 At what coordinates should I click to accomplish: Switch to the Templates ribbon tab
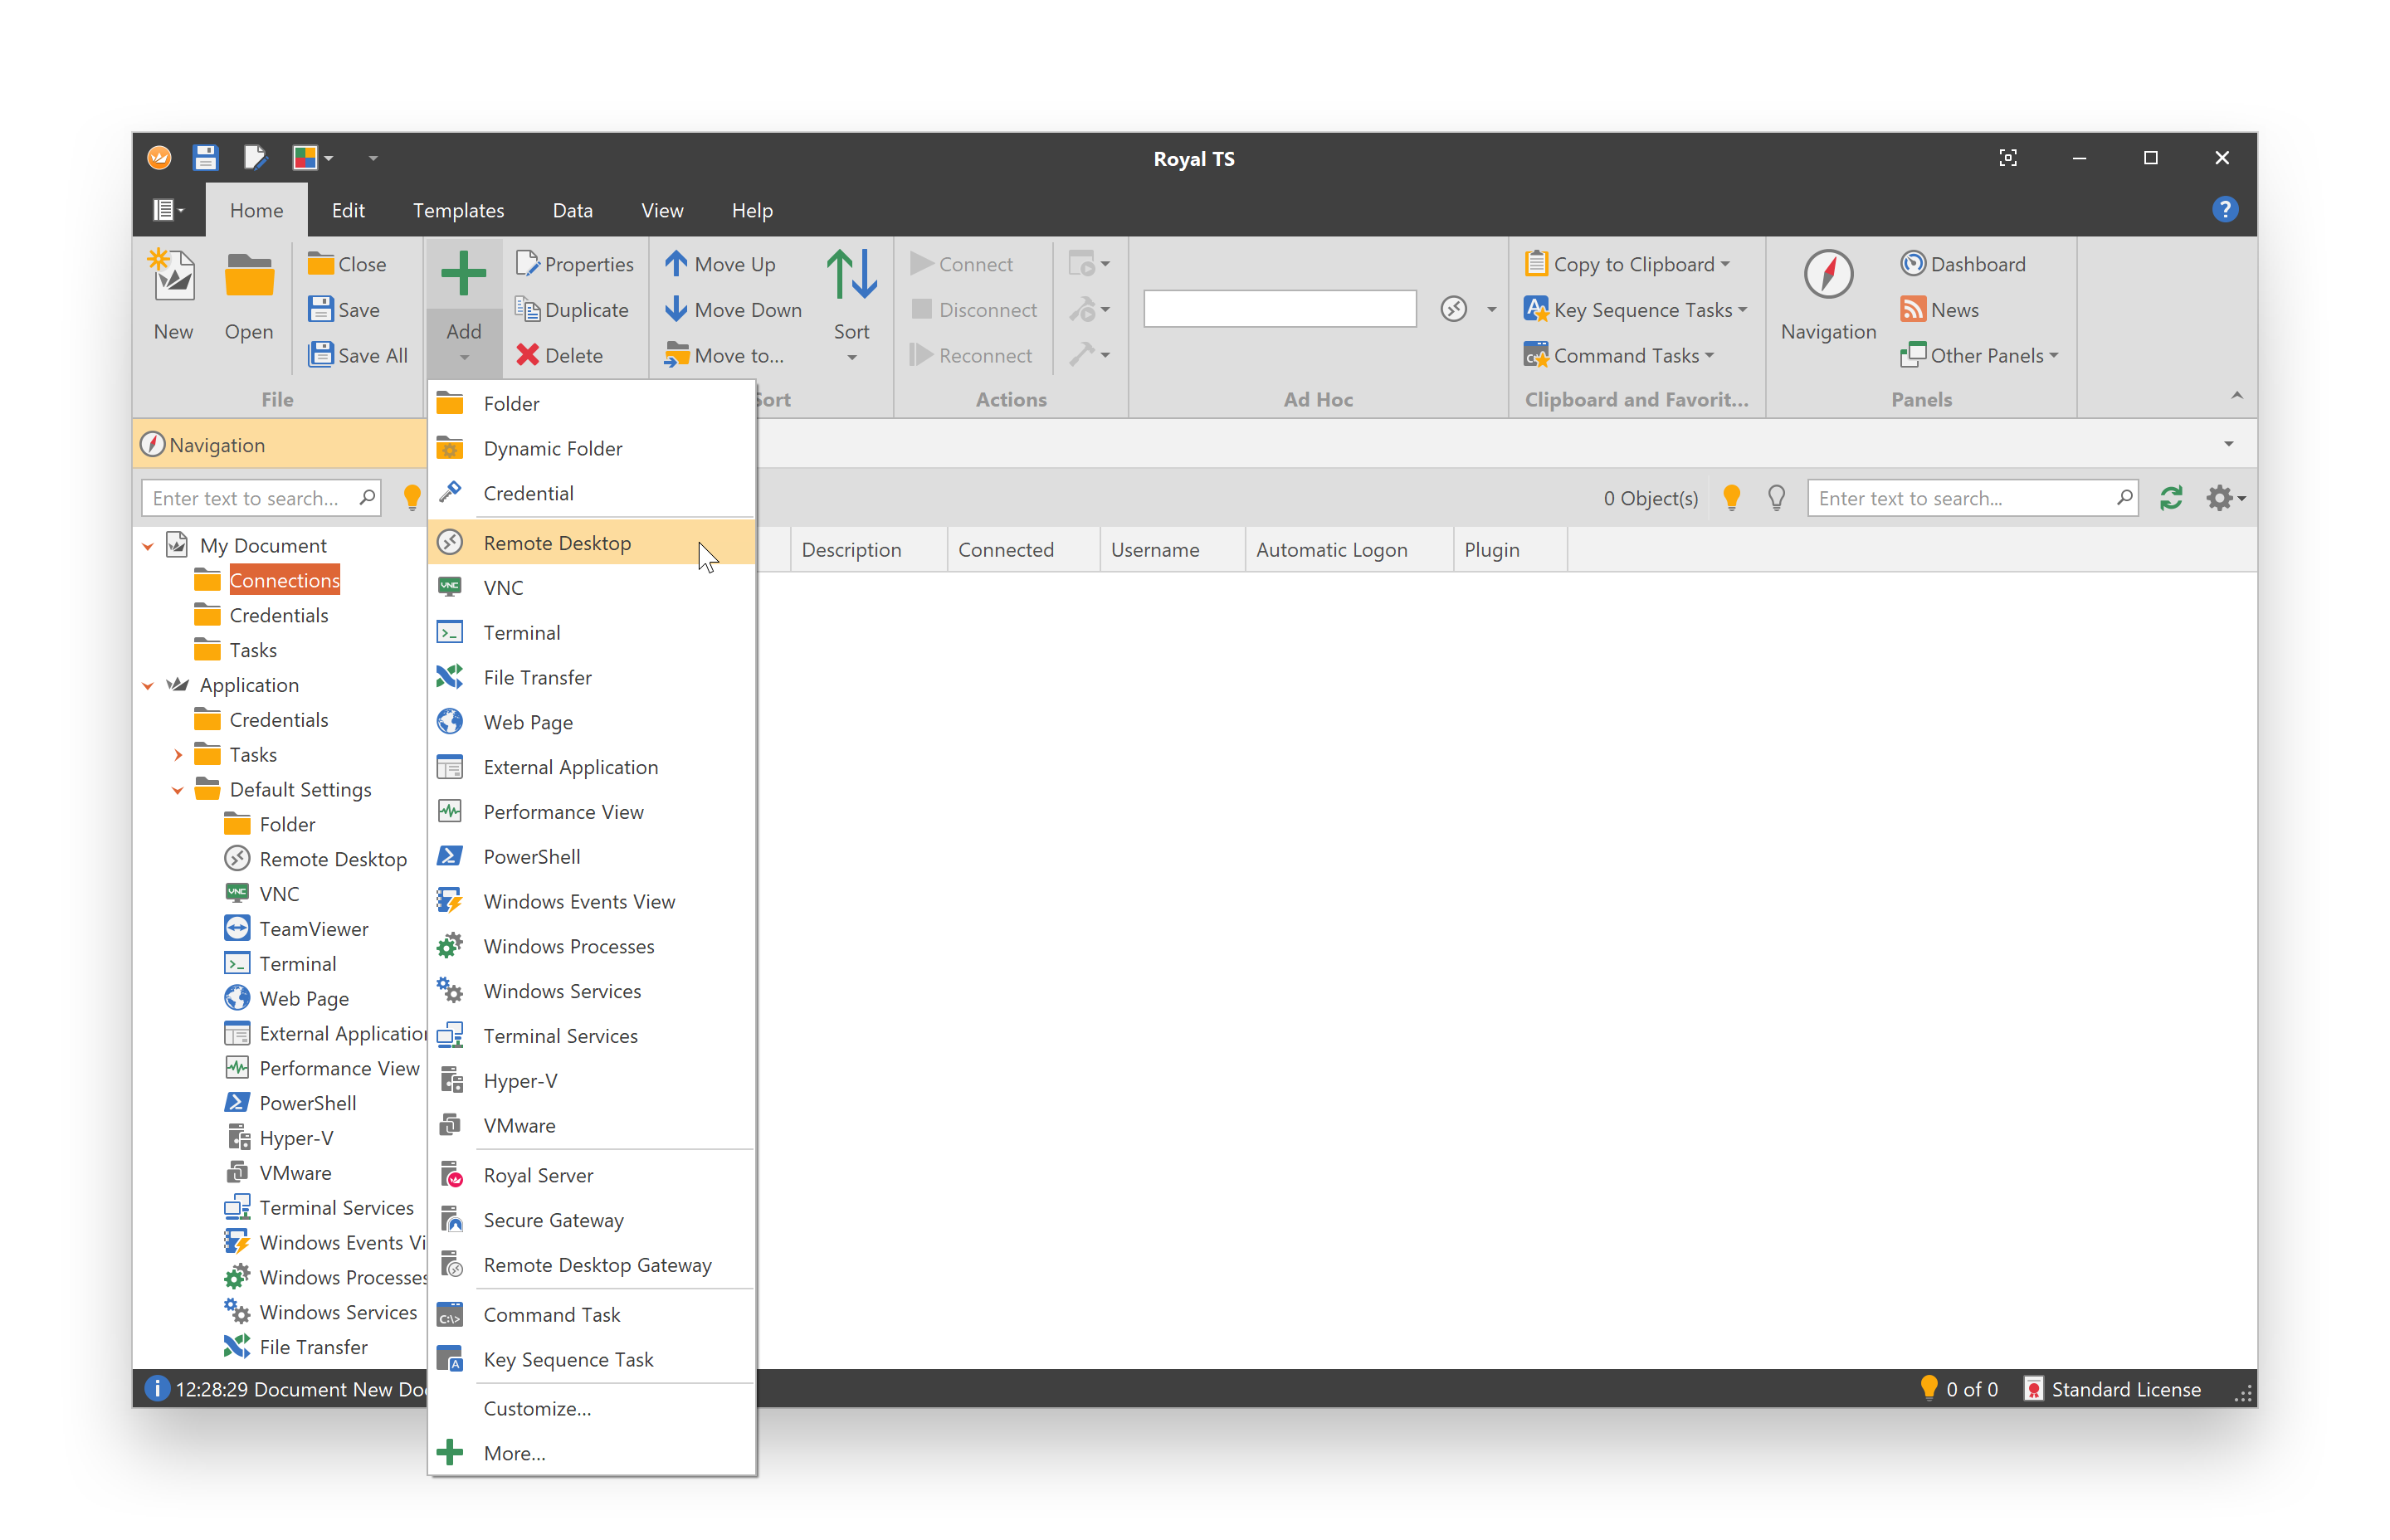(458, 210)
